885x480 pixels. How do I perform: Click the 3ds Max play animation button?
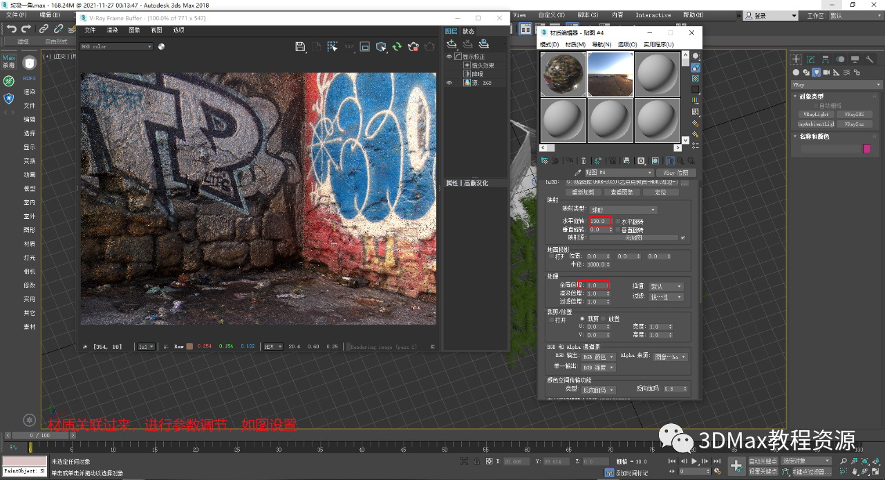[x=694, y=461]
